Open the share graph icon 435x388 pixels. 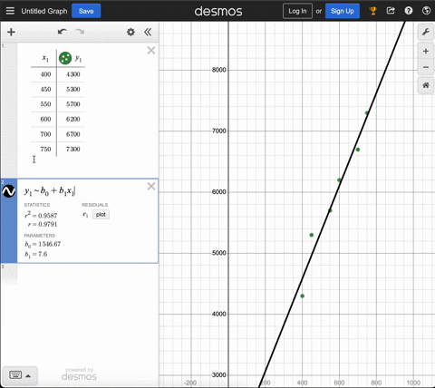[x=391, y=11]
